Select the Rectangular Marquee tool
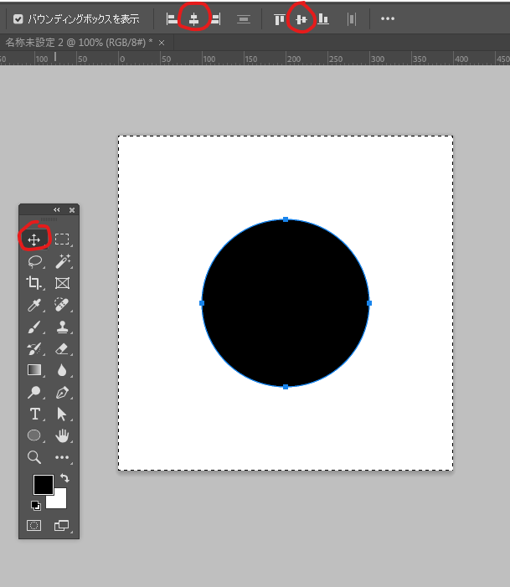The width and height of the screenshot is (510, 587). pos(62,239)
